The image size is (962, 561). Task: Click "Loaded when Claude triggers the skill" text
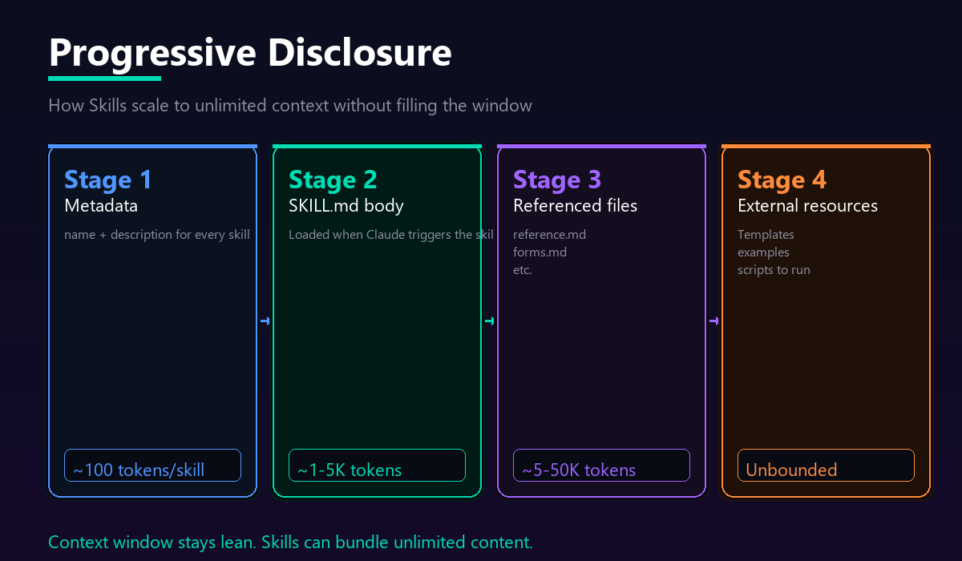391,235
